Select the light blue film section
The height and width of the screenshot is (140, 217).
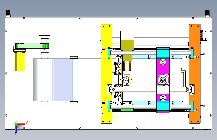(x=63, y=80)
